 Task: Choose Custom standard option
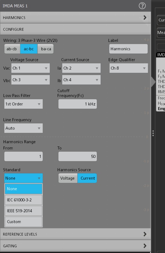(x=23, y=222)
